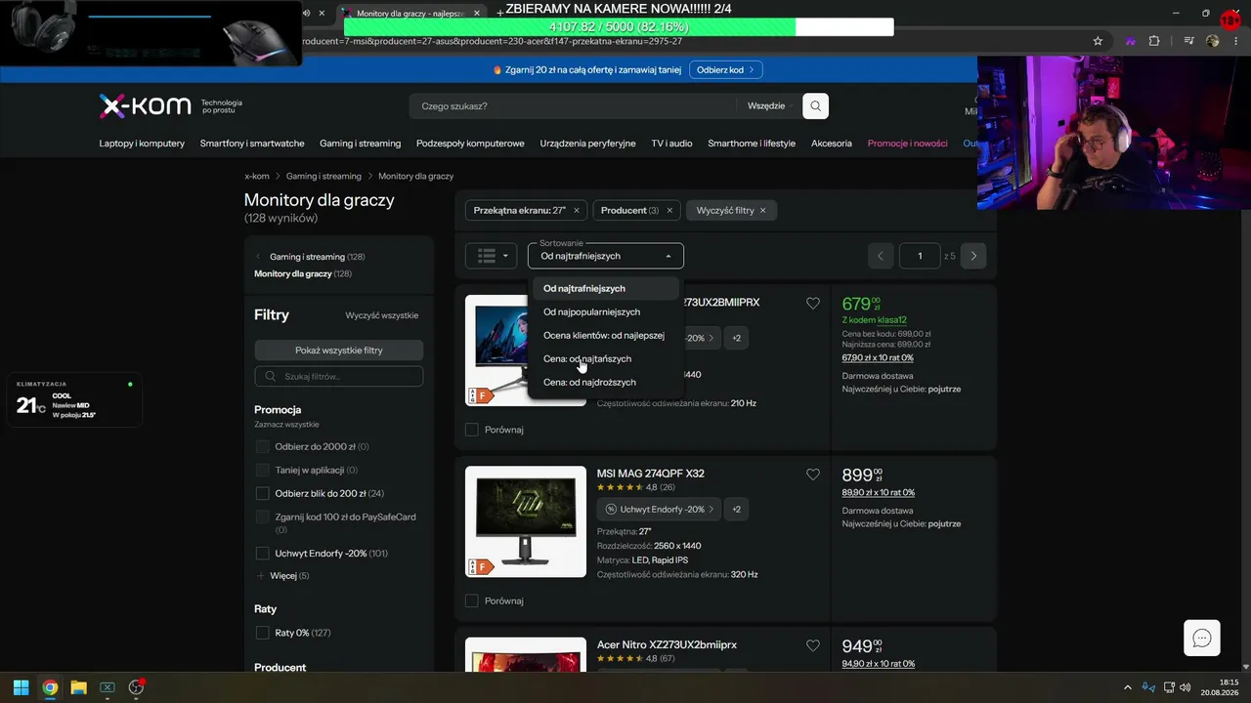This screenshot has height=703, width=1251.
Task: Click Wyczyść filtry chip
Action: click(731, 210)
